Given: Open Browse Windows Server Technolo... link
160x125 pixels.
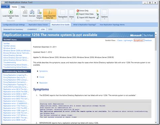Looking at the screenshot, I should (17, 53).
